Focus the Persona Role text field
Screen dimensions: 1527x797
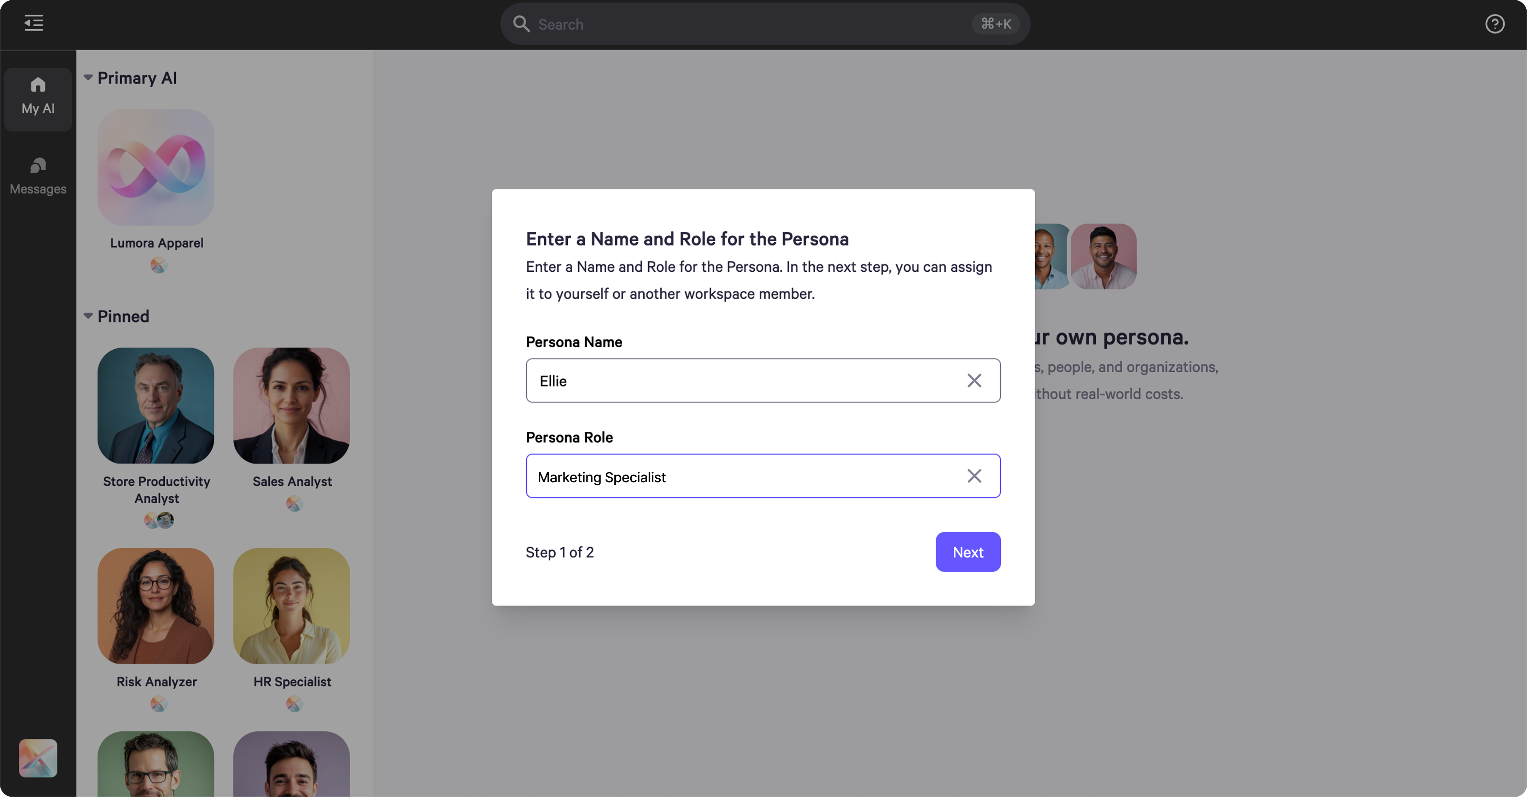pos(741,476)
